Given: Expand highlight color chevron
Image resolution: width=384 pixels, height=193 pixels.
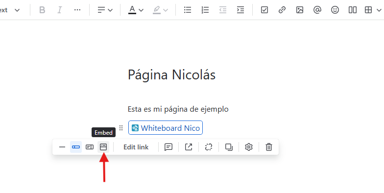Looking at the screenshot, I should pos(166,10).
